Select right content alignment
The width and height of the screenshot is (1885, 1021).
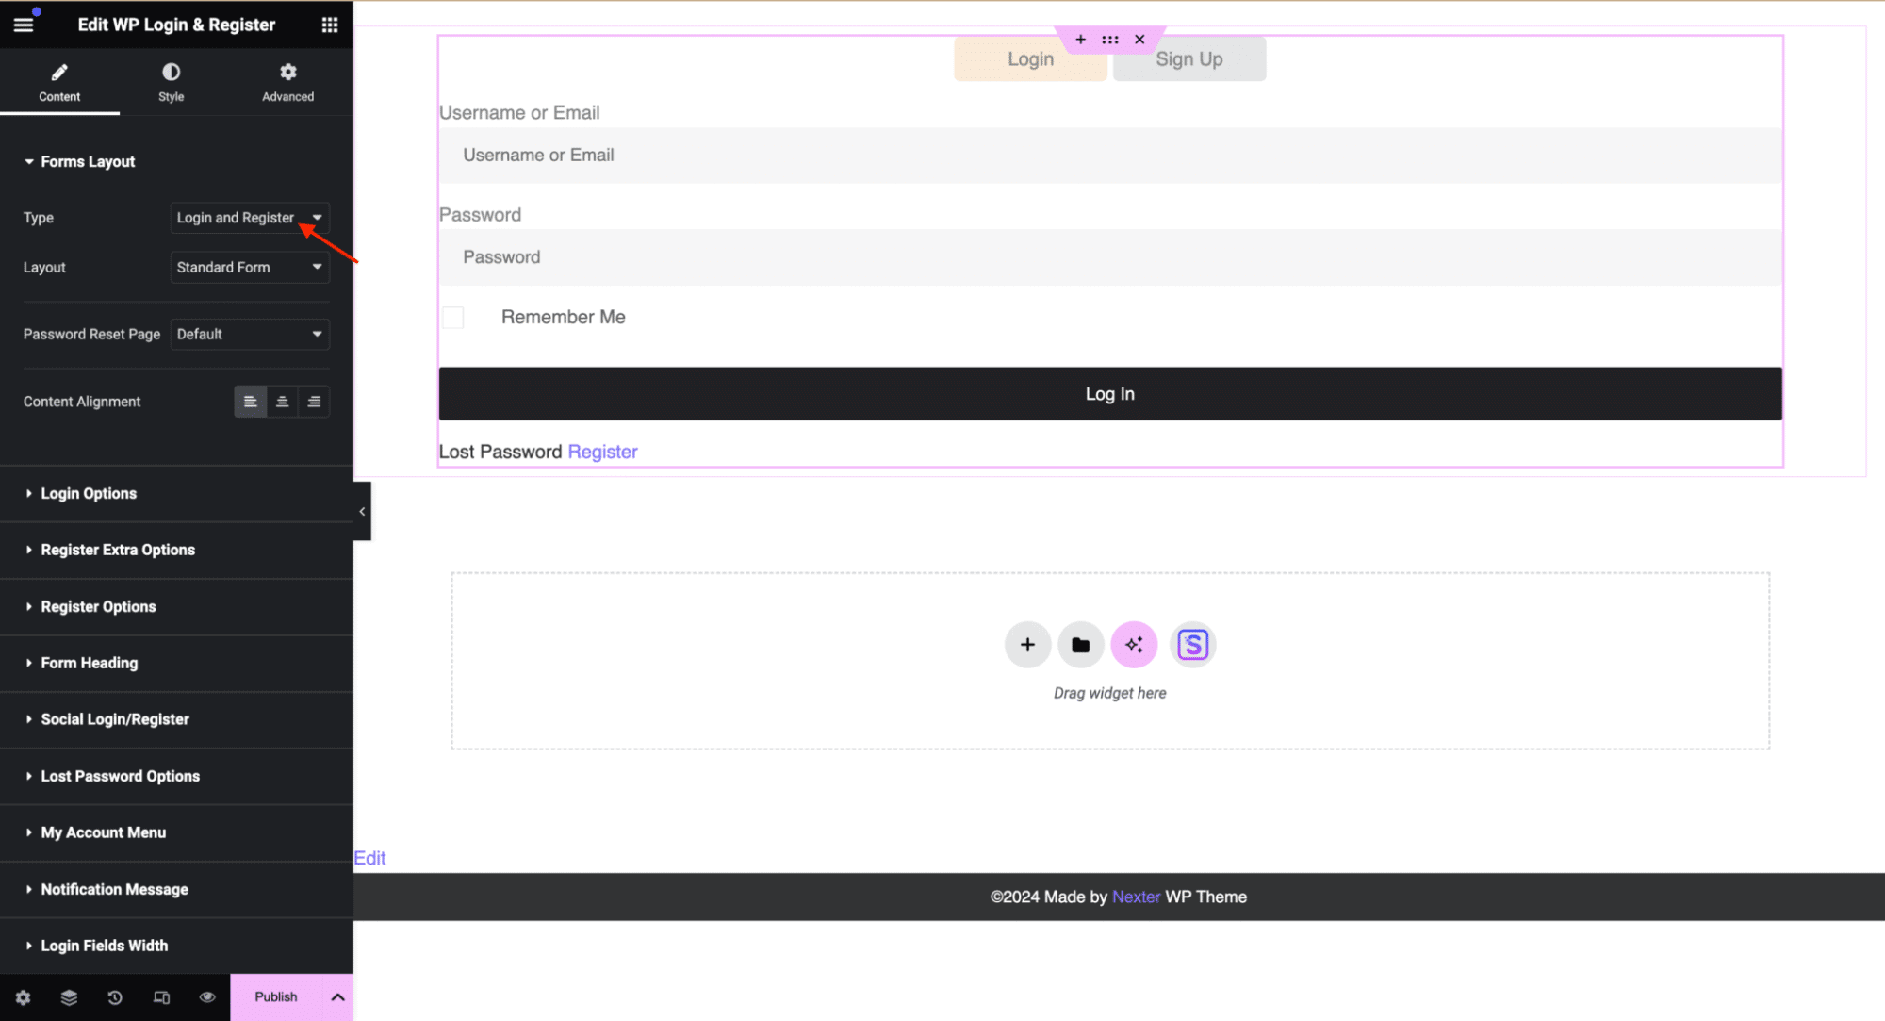pyautogui.click(x=314, y=401)
